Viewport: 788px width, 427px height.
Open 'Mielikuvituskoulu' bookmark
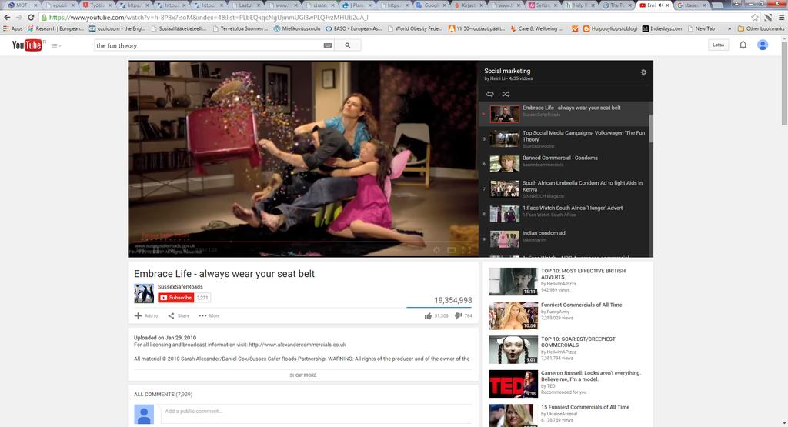pyautogui.click(x=297, y=28)
